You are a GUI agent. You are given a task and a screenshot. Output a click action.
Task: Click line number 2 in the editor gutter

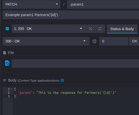point(9,93)
